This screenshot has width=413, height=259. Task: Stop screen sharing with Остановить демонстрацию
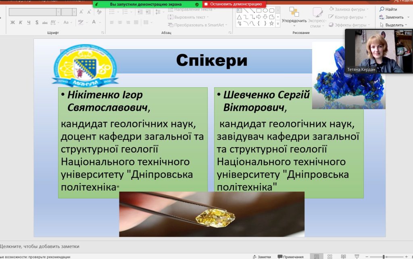click(x=234, y=4)
